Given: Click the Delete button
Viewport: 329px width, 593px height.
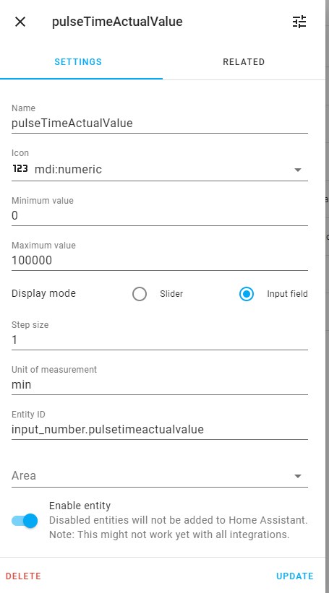Looking at the screenshot, I should click(x=23, y=576).
